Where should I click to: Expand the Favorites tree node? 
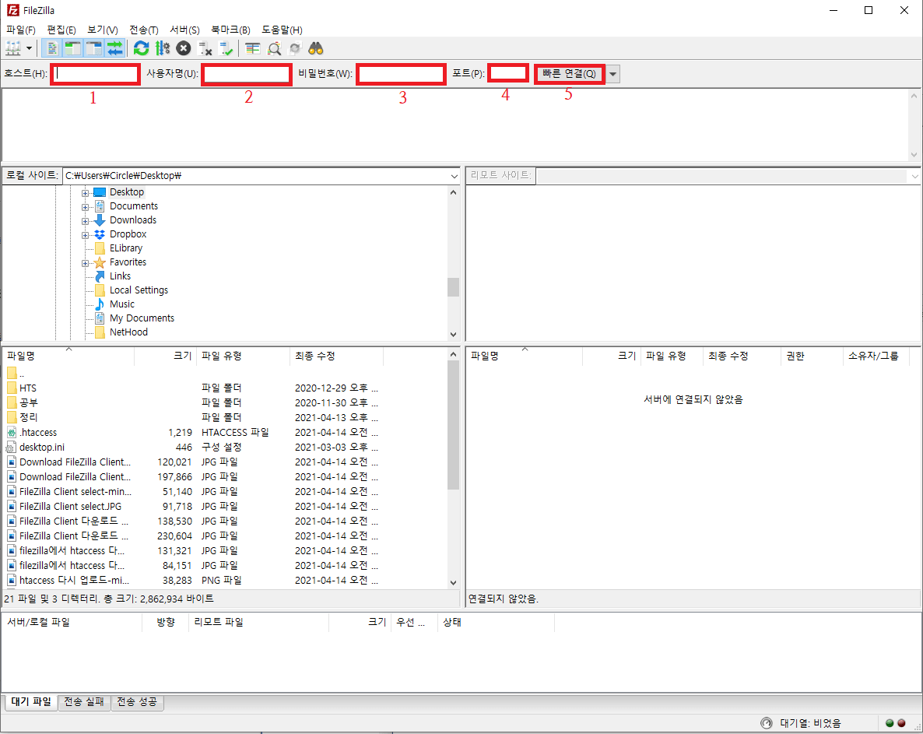coord(86,263)
